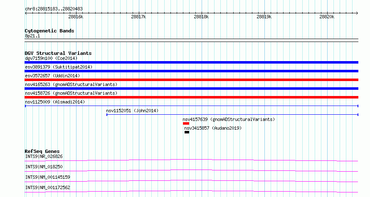Click the magenta line under INTS9|NM_001172562
370x197 pixels.
pyautogui.click(x=191, y=192)
